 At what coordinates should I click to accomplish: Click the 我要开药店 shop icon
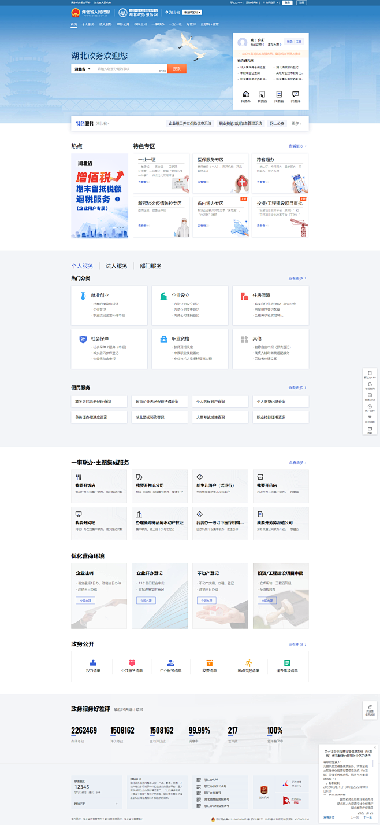coord(260,477)
